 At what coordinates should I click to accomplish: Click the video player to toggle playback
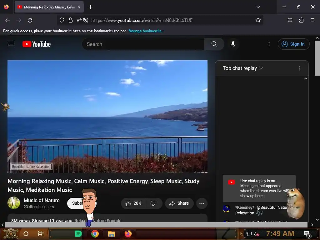pos(107,117)
